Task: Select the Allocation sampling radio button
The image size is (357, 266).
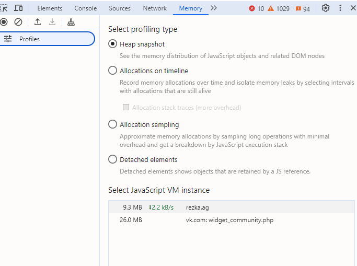Action: [112, 124]
